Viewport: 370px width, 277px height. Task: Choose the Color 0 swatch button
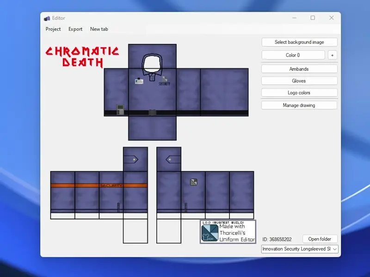point(293,55)
